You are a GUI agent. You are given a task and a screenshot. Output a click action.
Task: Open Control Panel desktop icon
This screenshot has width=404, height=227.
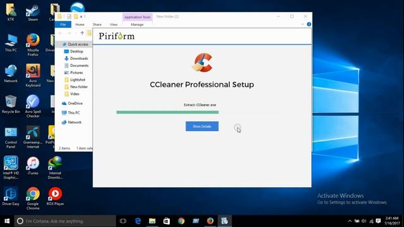point(11,137)
